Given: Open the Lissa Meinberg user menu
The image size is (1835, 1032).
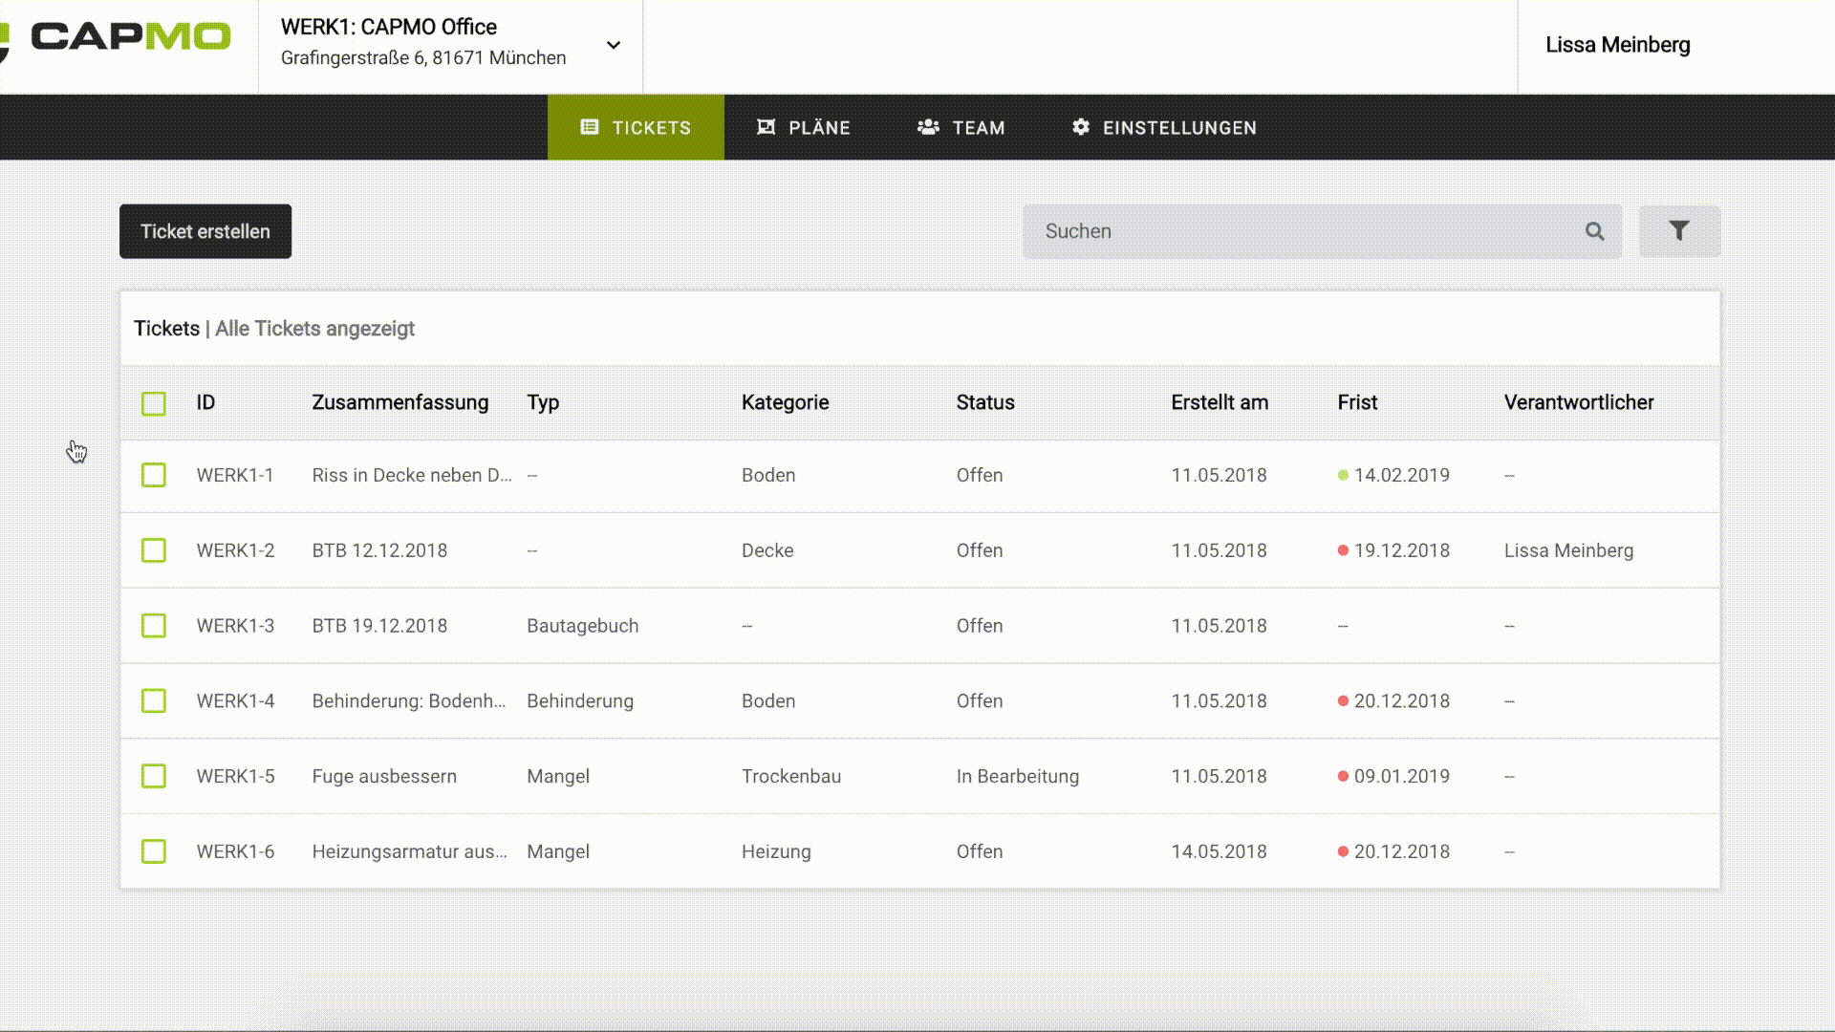Looking at the screenshot, I should click(1617, 45).
